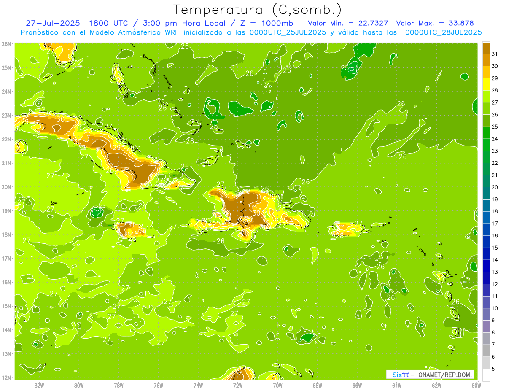Click the color scale label 29
This screenshot has height=391, width=506.
point(495,78)
